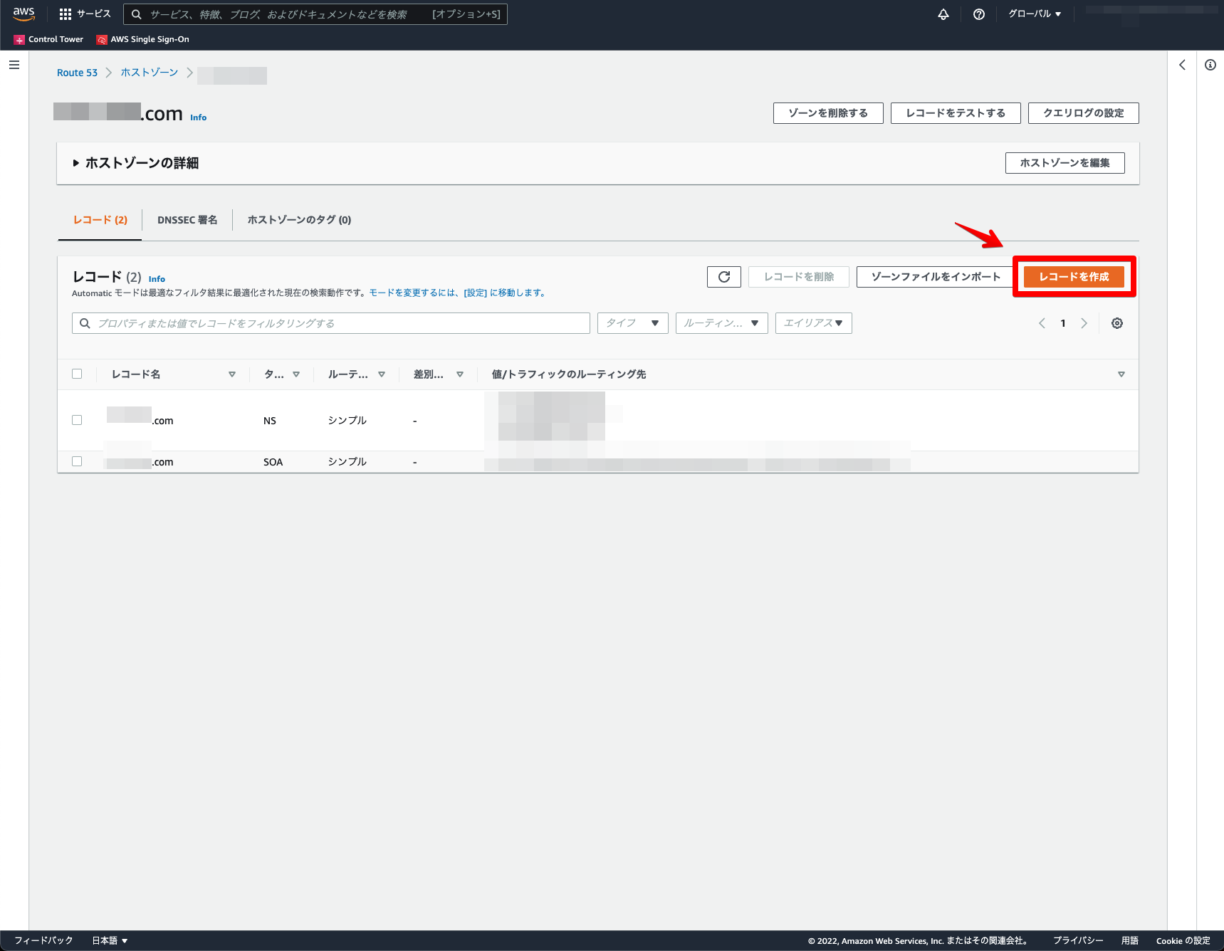Click page number 1 in pagination
Screen dimensions: 1224x951
pos(1063,323)
